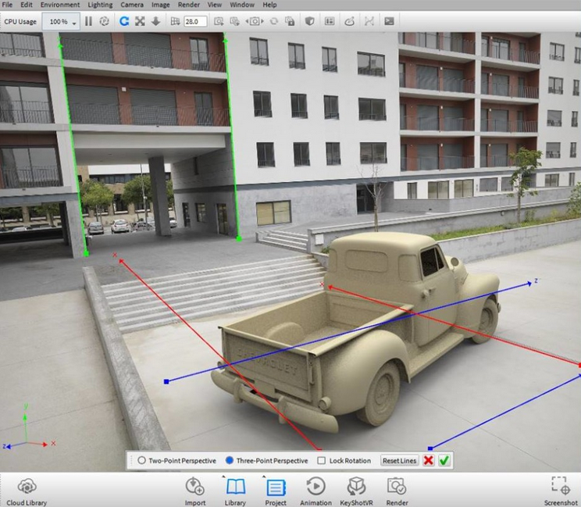Click the focal length field showing 28.0
The height and width of the screenshot is (507, 581).
(194, 21)
